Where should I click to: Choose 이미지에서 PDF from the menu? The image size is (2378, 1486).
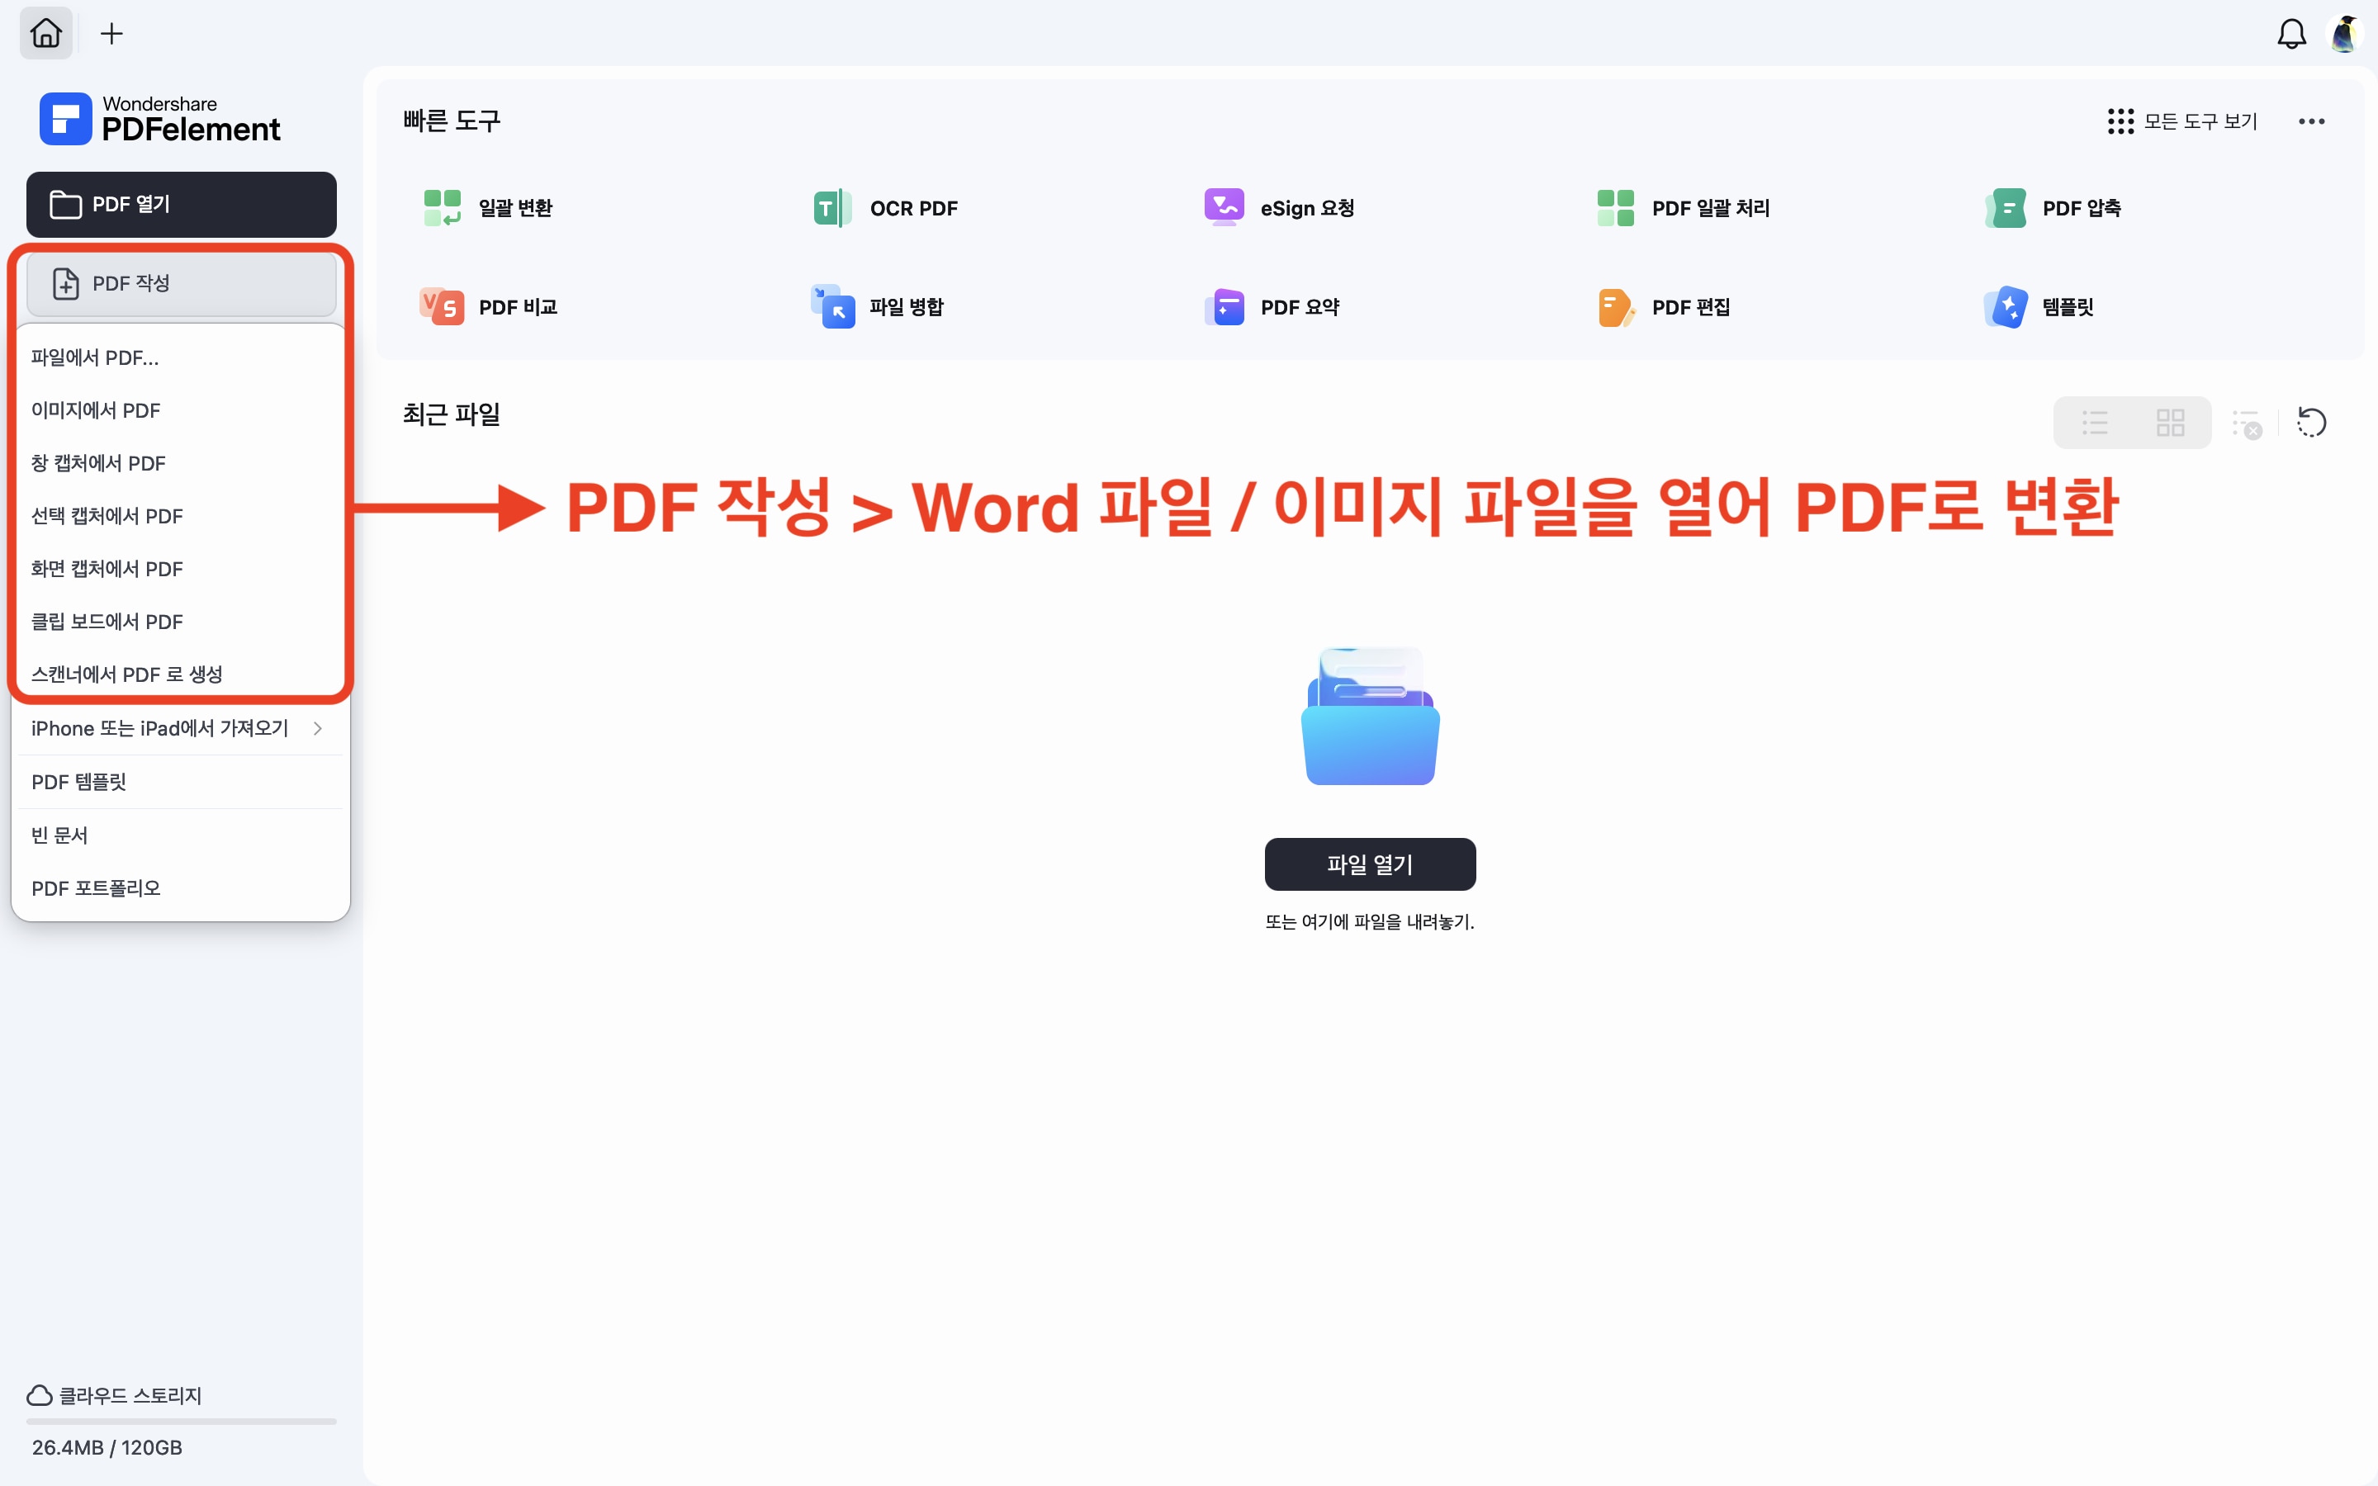click(x=95, y=409)
